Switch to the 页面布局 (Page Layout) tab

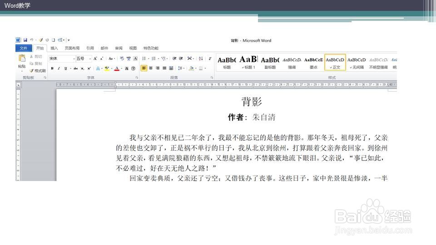(72, 48)
